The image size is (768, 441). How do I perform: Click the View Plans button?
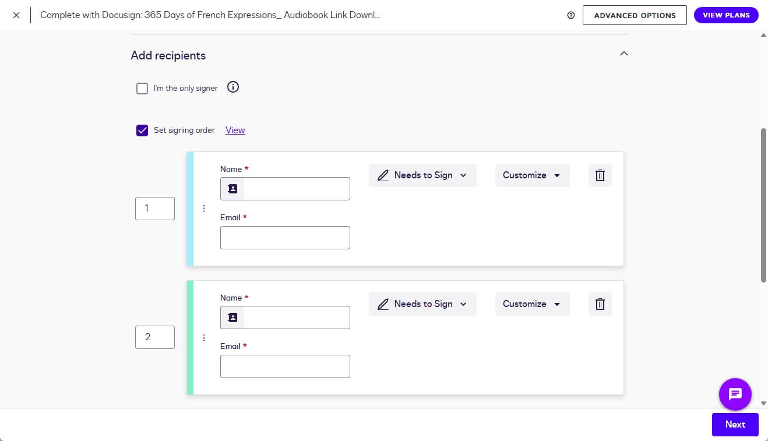coord(726,15)
